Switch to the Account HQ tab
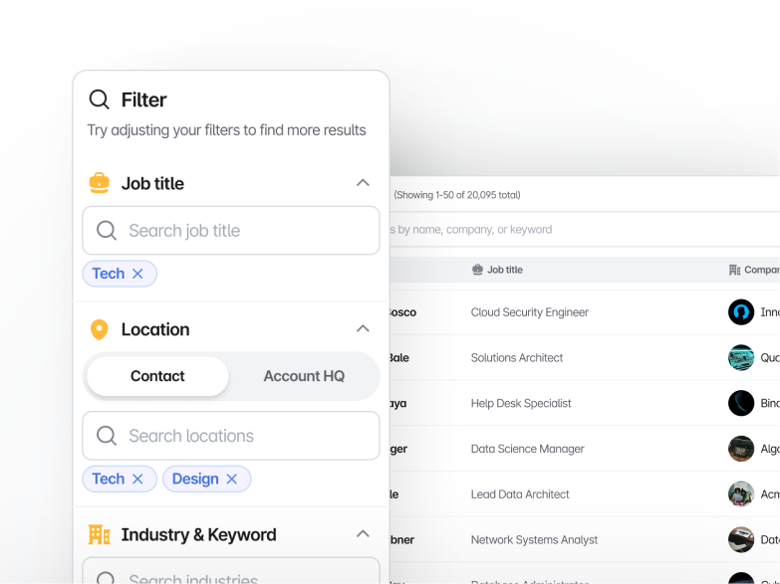Screen dimensions: 780x584 [x=304, y=376]
